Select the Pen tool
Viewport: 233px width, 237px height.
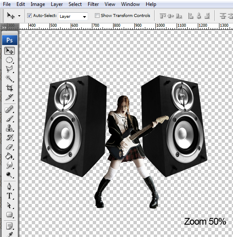9,186
